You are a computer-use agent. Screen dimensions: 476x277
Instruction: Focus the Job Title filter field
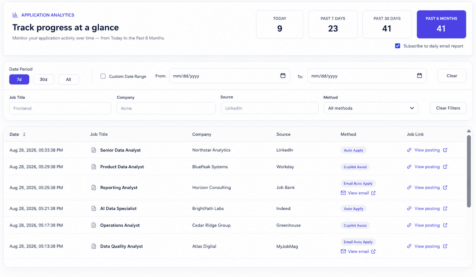click(x=60, y=108)
